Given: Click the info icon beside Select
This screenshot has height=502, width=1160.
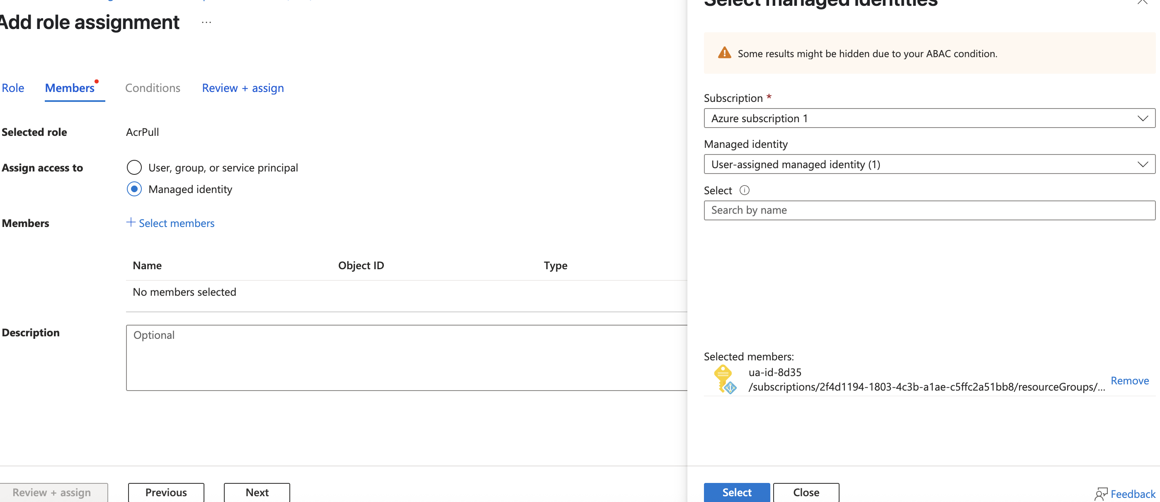Looking at the screenshot, I should click(x=744, y=190).
